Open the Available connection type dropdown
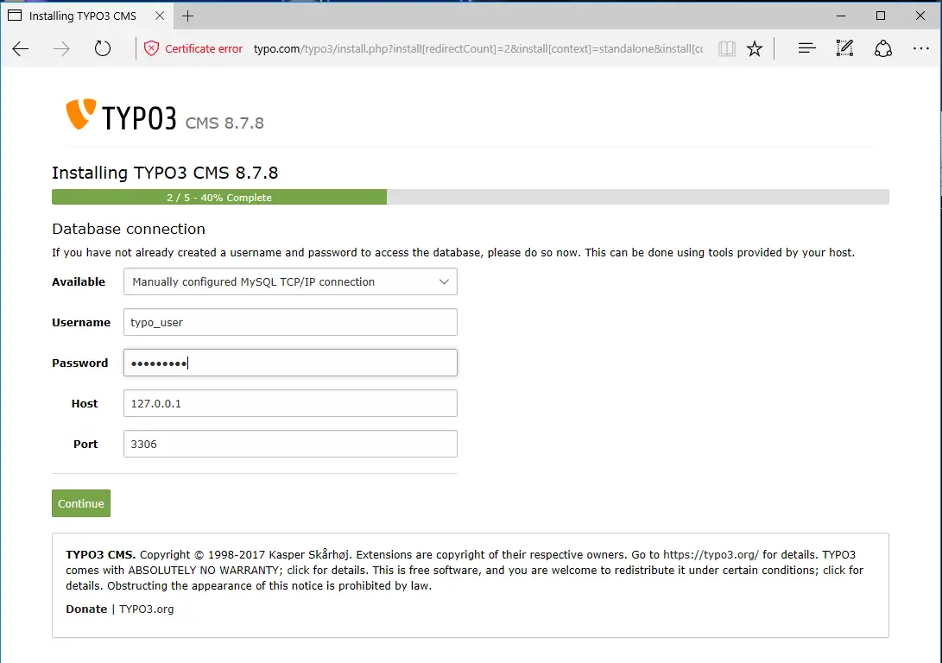The image size is (942, 663). [290, 281]
